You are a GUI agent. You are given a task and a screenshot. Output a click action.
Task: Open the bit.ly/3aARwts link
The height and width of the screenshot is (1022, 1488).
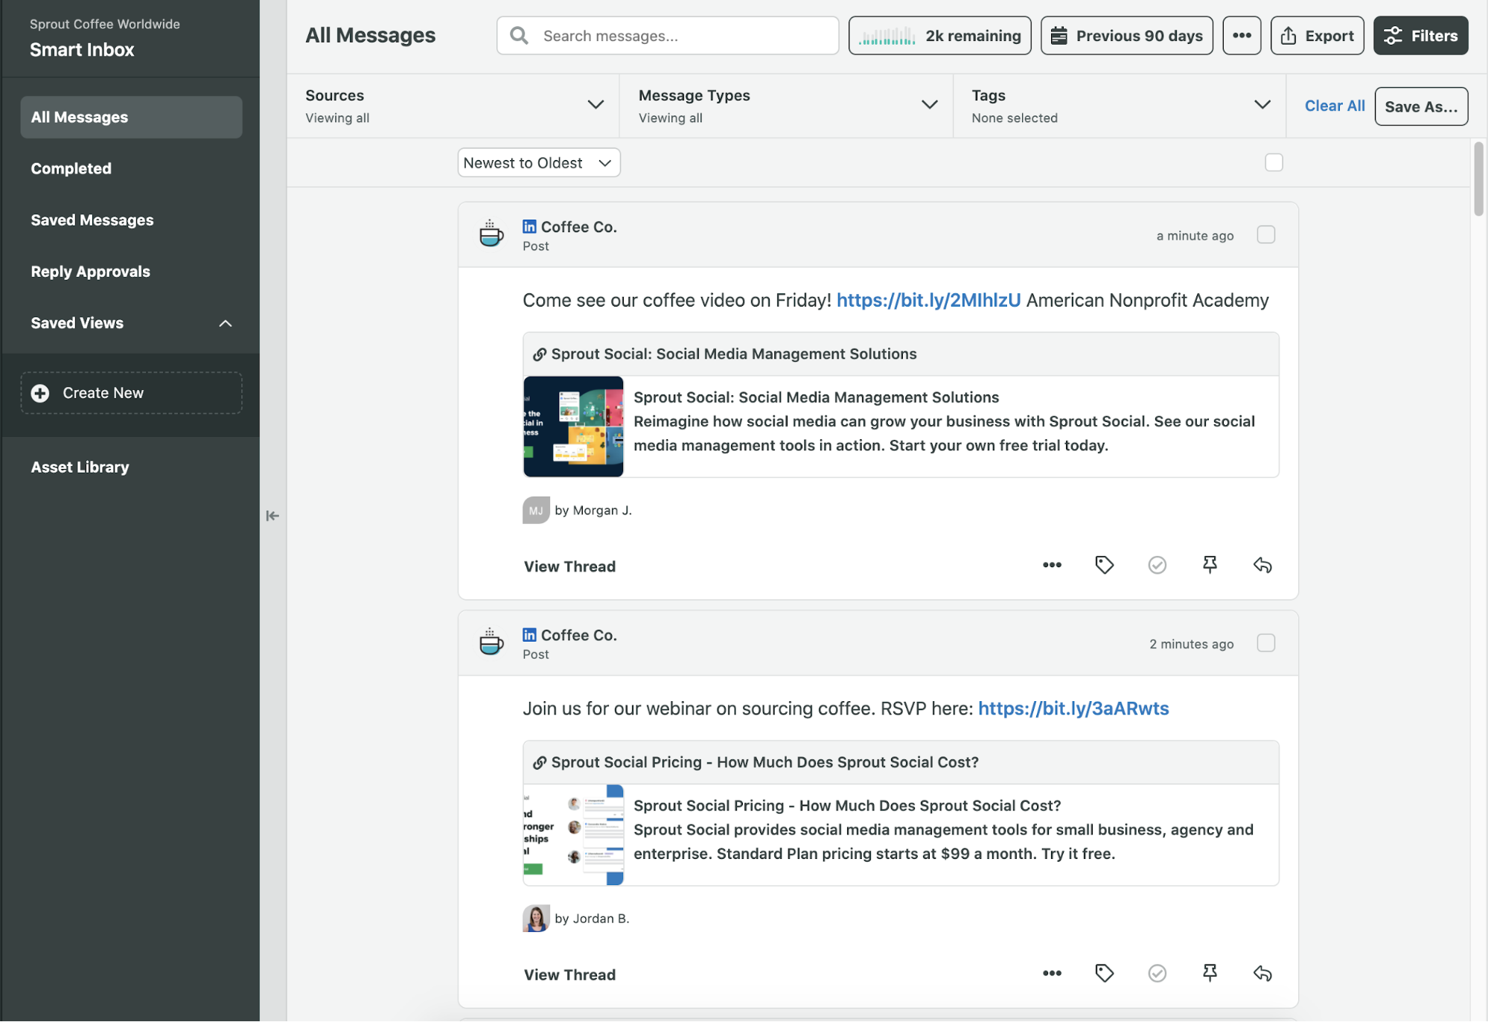click(1073, 708)
